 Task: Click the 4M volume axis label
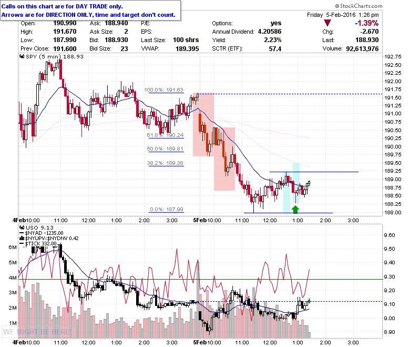[x=13, y=277]
